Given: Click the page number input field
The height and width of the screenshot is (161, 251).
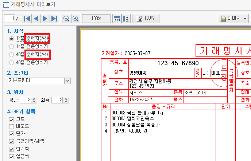Looking at the screenshot, I should pyautogui.click(x=10, y=18).
